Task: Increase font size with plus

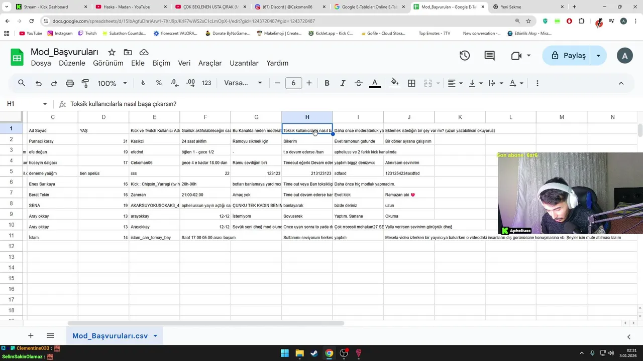Action: click(309, 83)
